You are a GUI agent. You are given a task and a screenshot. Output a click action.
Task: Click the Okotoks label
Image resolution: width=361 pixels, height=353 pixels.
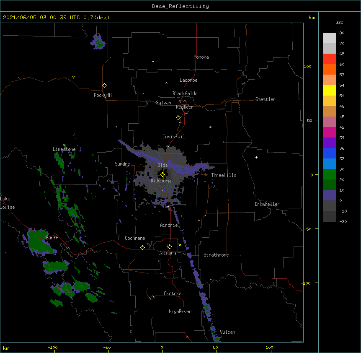[173, 293]
